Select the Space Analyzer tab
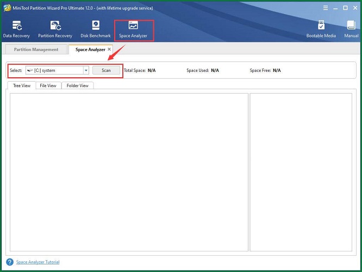This screenshot has height=272, width=362. (x=90, y=50)
